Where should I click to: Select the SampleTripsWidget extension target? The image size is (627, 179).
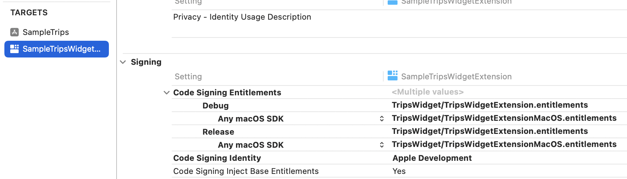pos(57,49)
